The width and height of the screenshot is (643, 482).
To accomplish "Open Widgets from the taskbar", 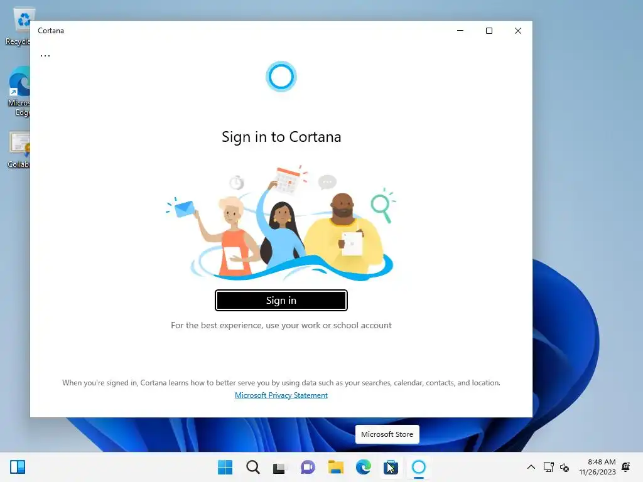I will [18, 467].
